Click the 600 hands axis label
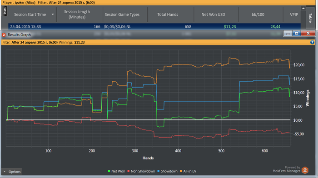Screen dimensions: 318x178 pos(265,151)
